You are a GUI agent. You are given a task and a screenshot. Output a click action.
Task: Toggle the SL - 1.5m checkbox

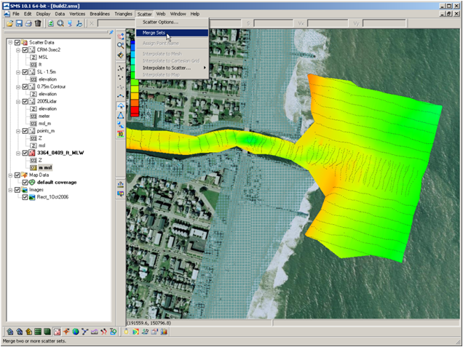point(25,72)
